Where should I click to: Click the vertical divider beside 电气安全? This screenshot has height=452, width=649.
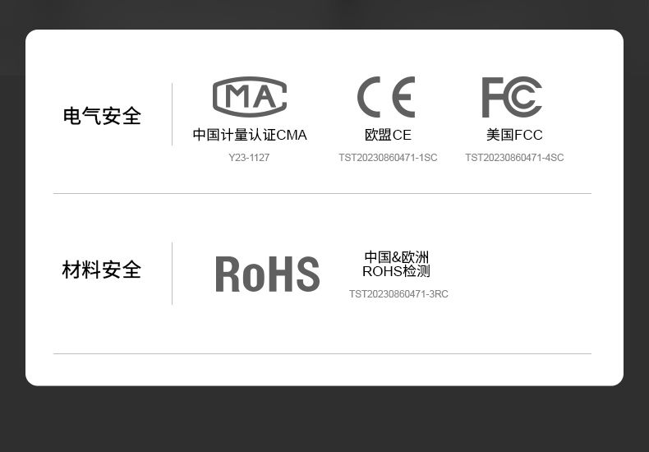pos(173,114)
